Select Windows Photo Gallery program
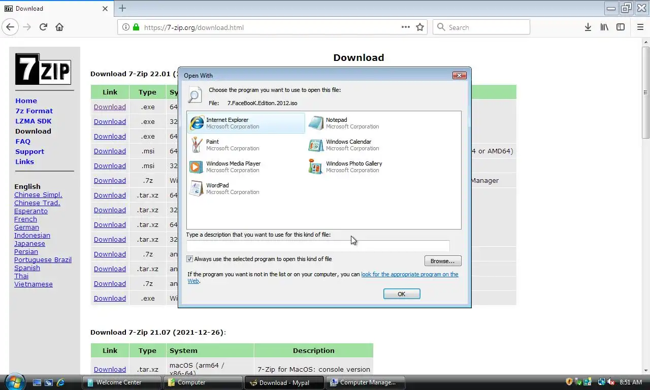650x390 pixels. click(345, 167)
